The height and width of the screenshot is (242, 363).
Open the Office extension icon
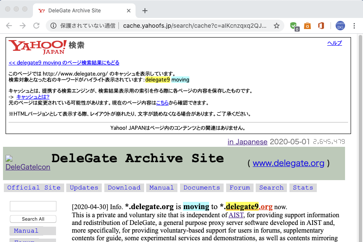321,26
